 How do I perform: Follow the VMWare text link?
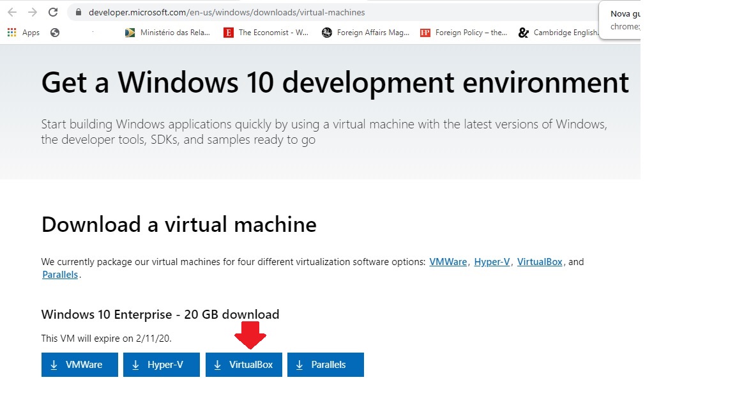pyautogui.click(x=448, y=262)
